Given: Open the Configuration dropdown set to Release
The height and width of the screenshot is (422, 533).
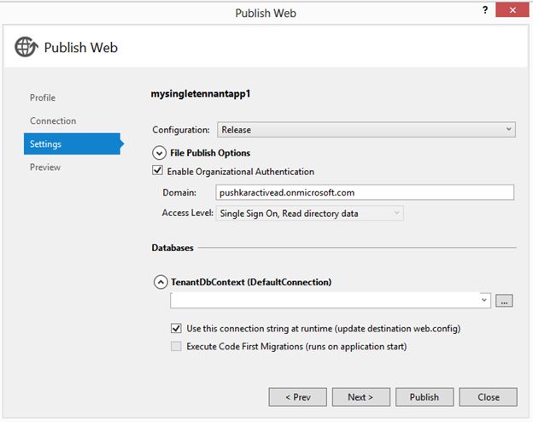Looking at the screenshot, I should 366,130.
